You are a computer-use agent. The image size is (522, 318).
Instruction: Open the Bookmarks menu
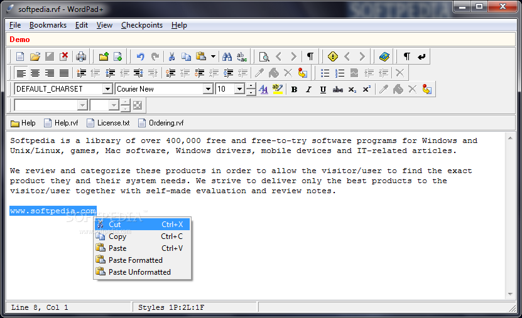pos(48,25)
